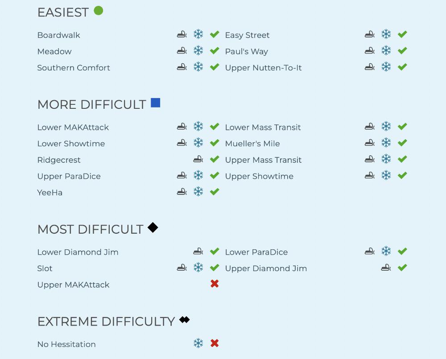Click the grooming icon for Upper Diamond Jim
The height and width of the screenshot is (359, 446).
pyautogui.click(x=386, y=268)
